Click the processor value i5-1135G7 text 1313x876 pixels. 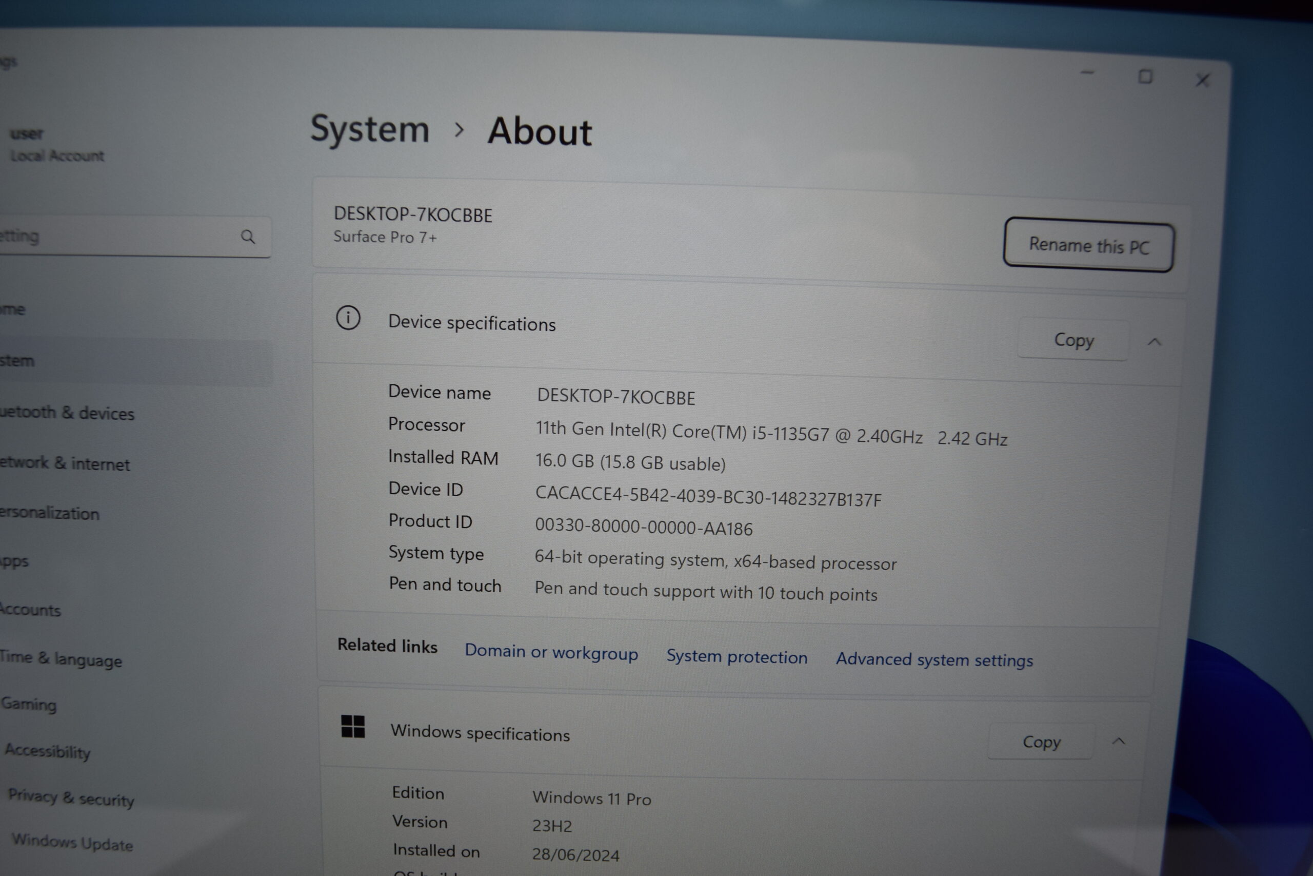click(771, 433)
